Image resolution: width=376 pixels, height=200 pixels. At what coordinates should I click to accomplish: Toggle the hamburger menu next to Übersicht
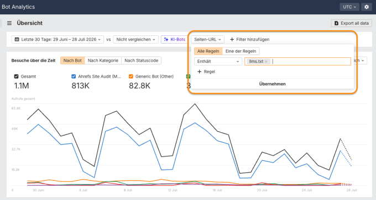[x=9, y=23]
